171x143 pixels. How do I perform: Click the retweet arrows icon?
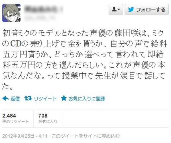[28, 98]
